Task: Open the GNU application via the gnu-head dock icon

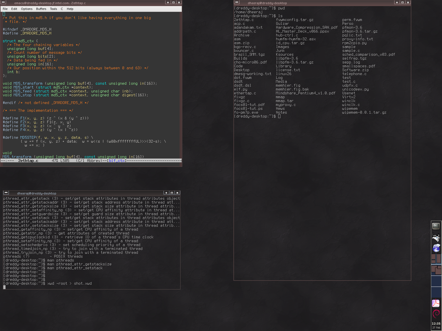Action: point(436,237)
